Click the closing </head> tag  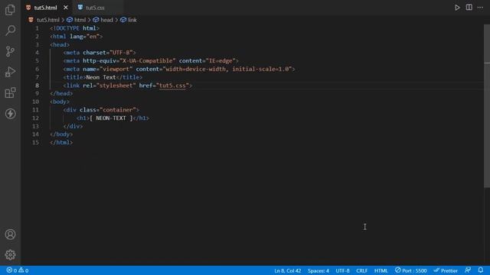point(61,93)
